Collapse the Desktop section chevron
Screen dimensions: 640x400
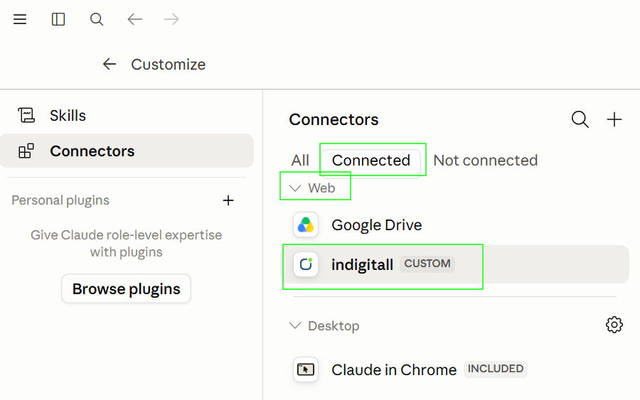pos(294,325)
